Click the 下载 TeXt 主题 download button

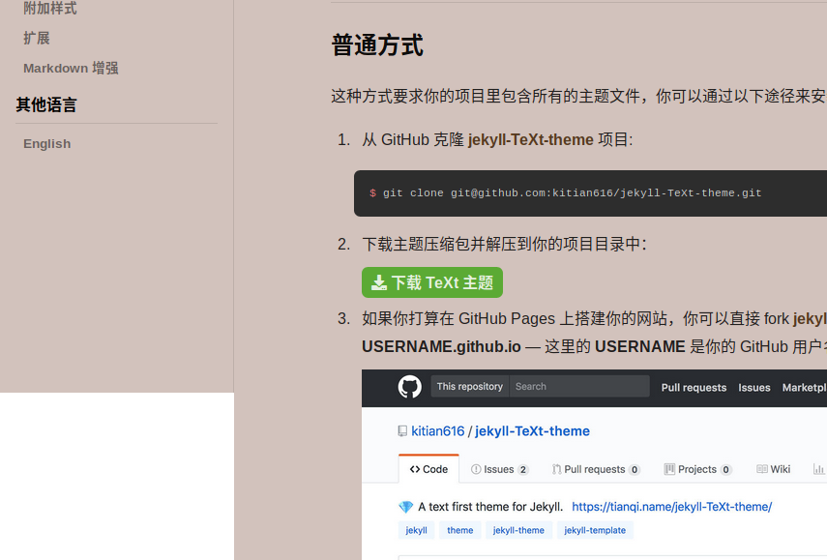[432, 282]
